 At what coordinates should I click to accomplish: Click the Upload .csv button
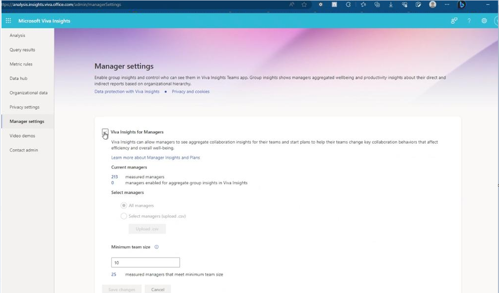(147, 229)
